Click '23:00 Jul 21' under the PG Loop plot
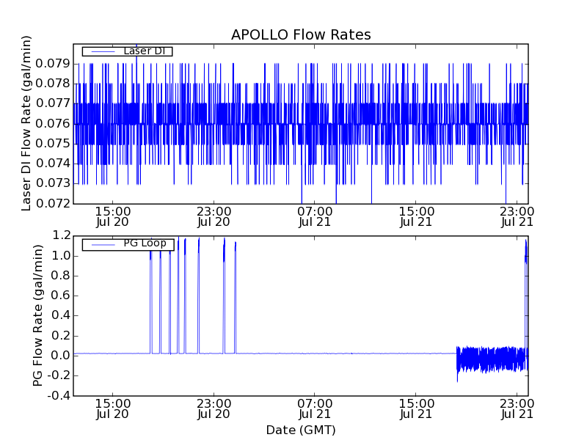This screenshot has width=587, height=440. [x=517, y=409]
